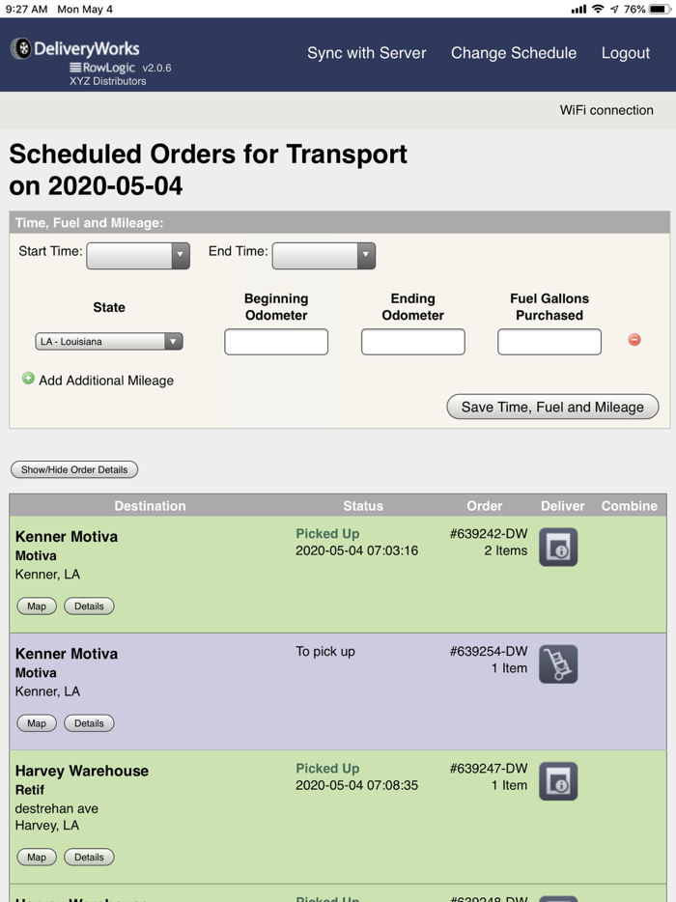The height and width of the screenshot is (902, 676).
Task: Click the Beginning Odometer input field
Action: [276, 341]
